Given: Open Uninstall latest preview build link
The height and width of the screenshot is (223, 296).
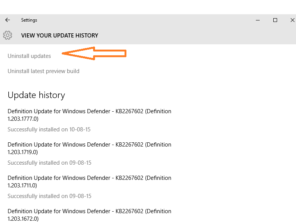Looking at the screenshot, I should 44,71.
